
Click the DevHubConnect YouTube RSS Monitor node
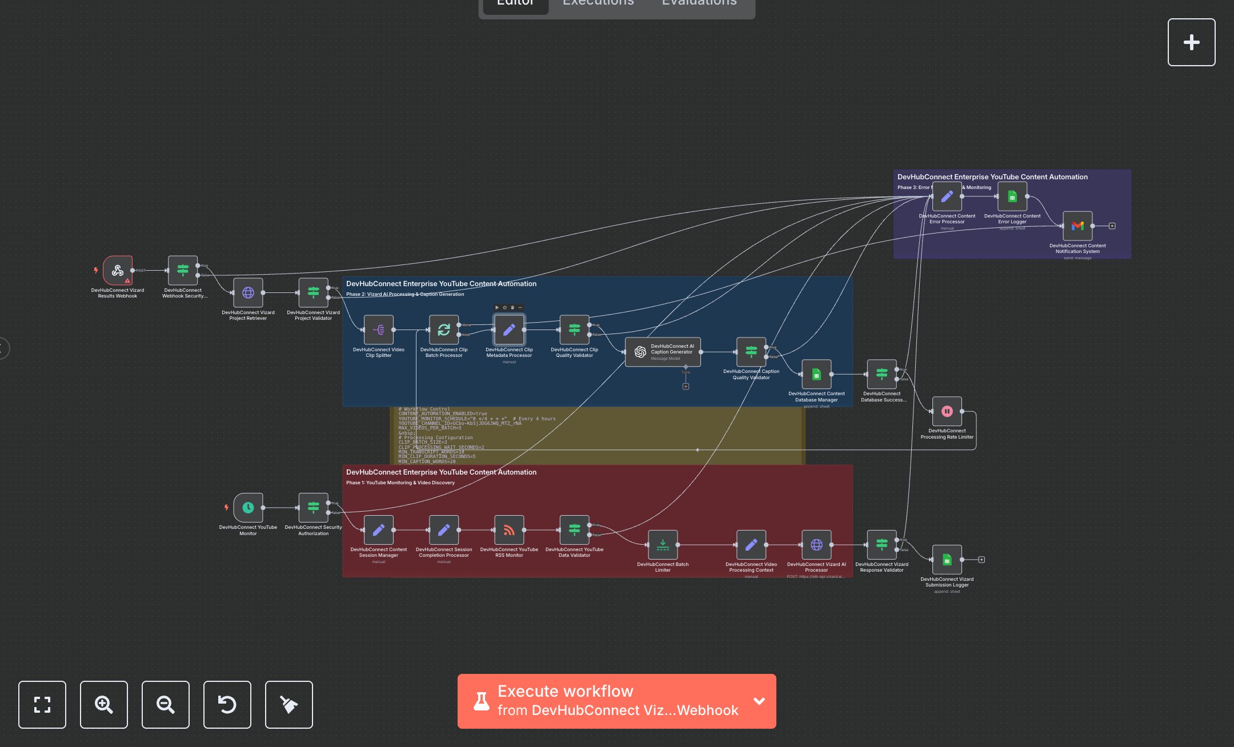[510, 530]
